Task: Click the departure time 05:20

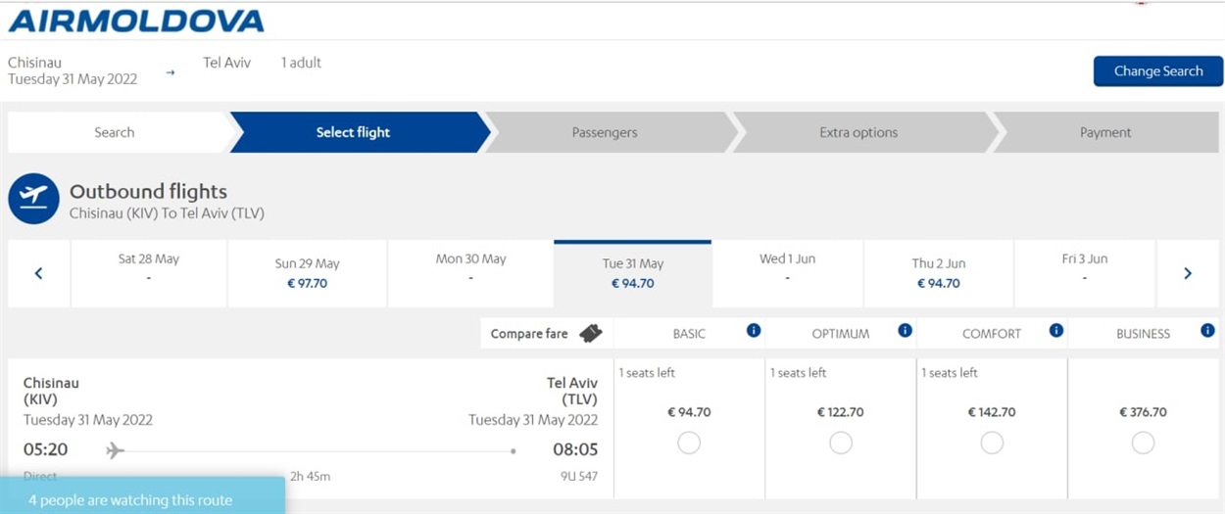Action: click(45, 450)
